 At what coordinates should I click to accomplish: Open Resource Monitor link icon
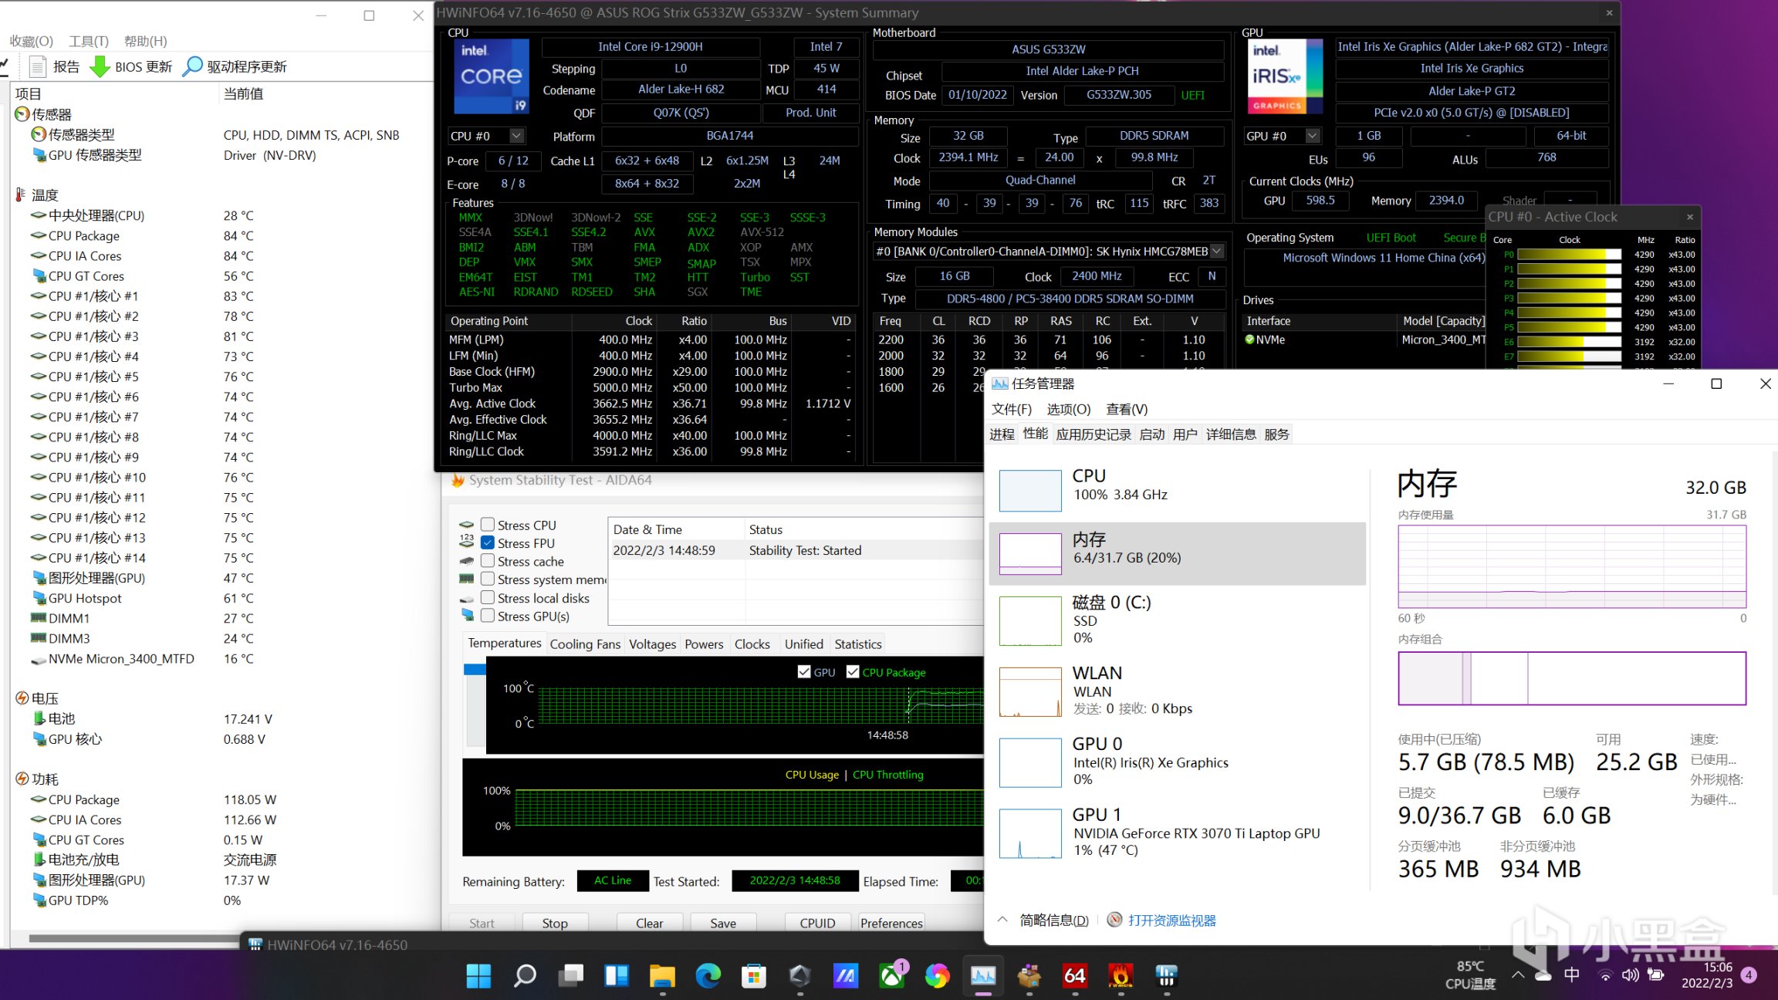[x=1114, y=920]
